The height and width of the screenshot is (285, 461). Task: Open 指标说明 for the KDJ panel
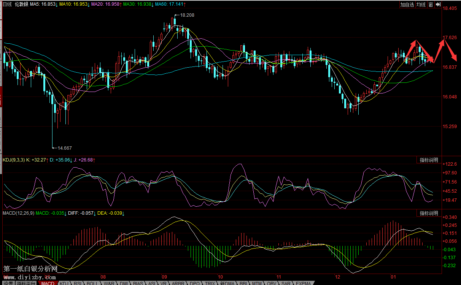(x=429, y=160)
